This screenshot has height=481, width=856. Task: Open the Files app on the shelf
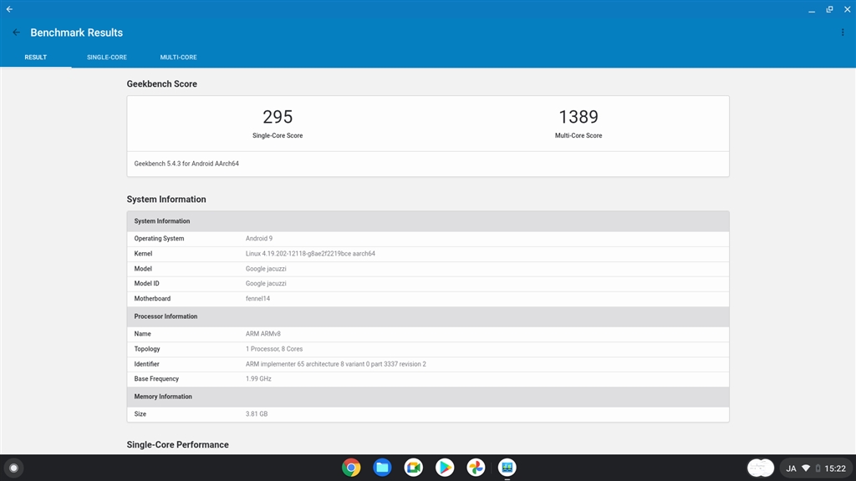coord(382,468)
